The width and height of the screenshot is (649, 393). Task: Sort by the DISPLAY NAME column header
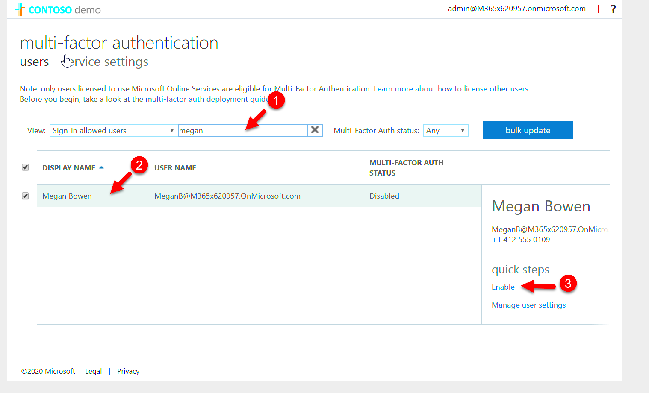coord(69,168)
